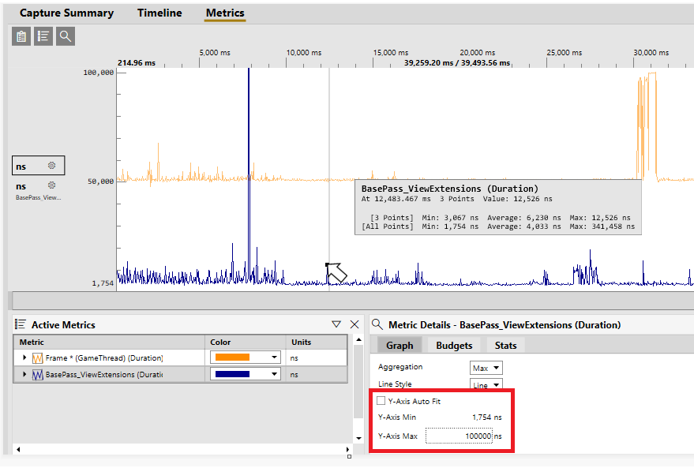Click the 30,000 ms mark on time ruler
The height and width of the screenshot is (468, 694).
[x=651, y=53]
